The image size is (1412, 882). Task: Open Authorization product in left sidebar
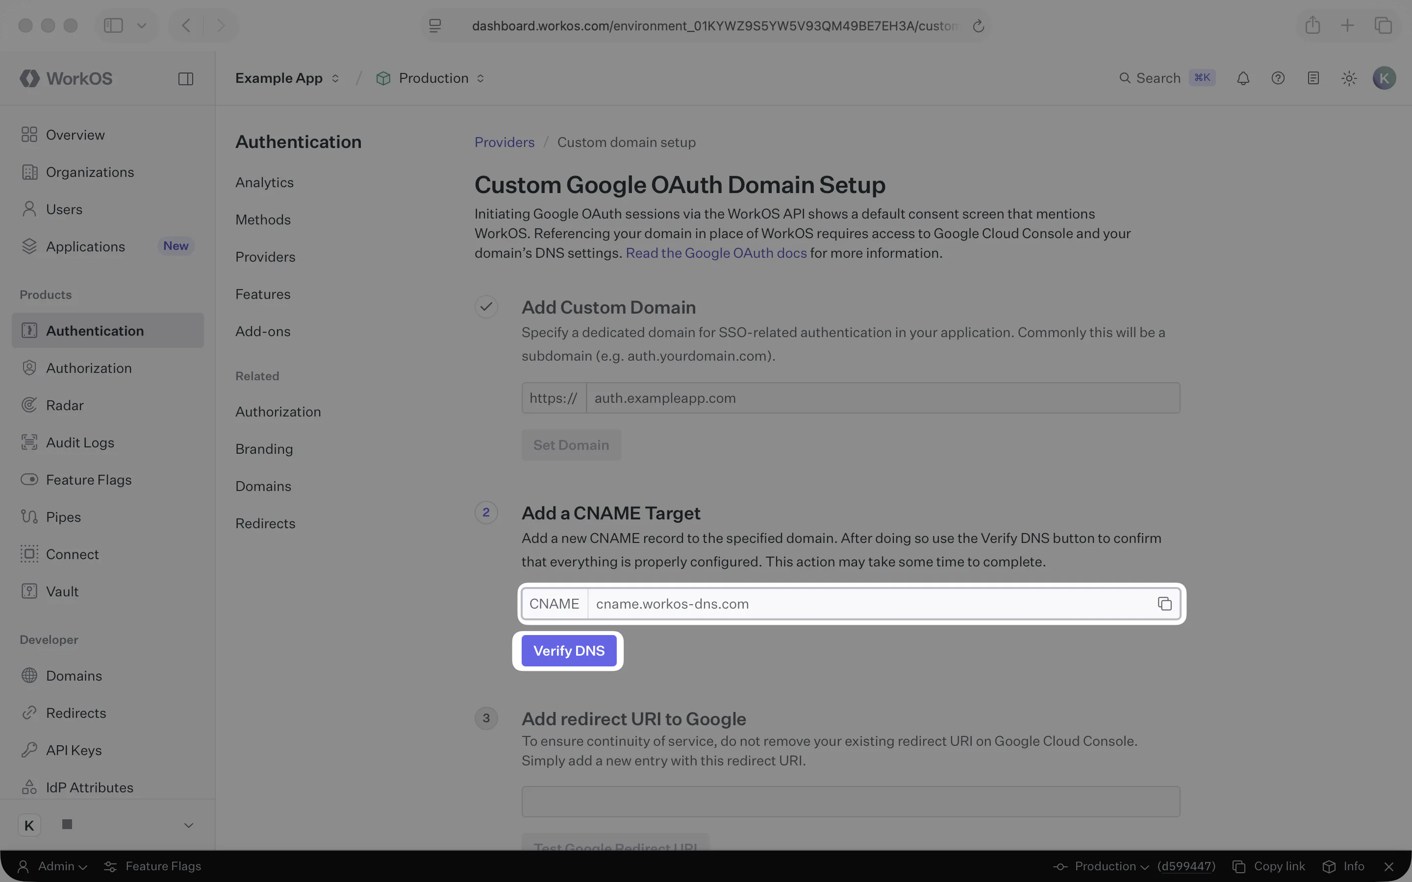(x=108, y=368)
